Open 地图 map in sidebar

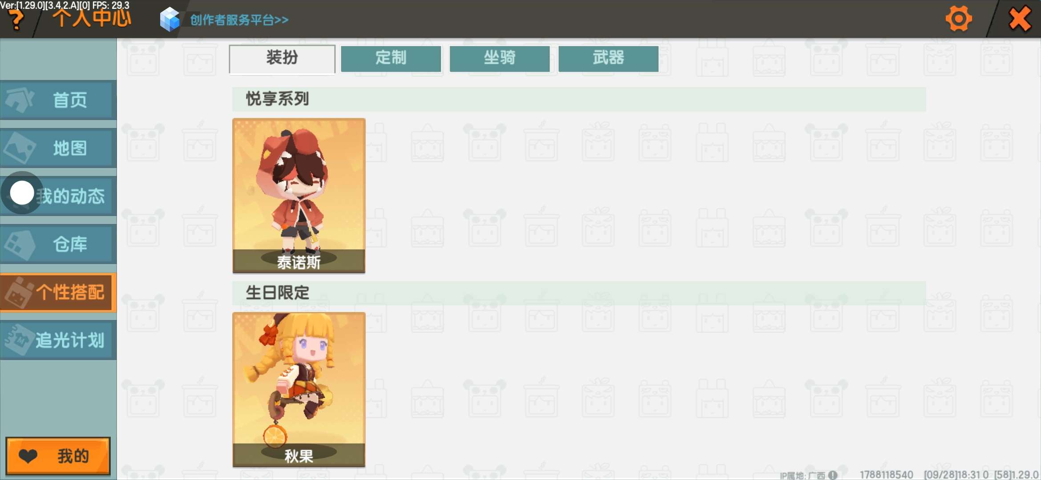pos(58,148)
